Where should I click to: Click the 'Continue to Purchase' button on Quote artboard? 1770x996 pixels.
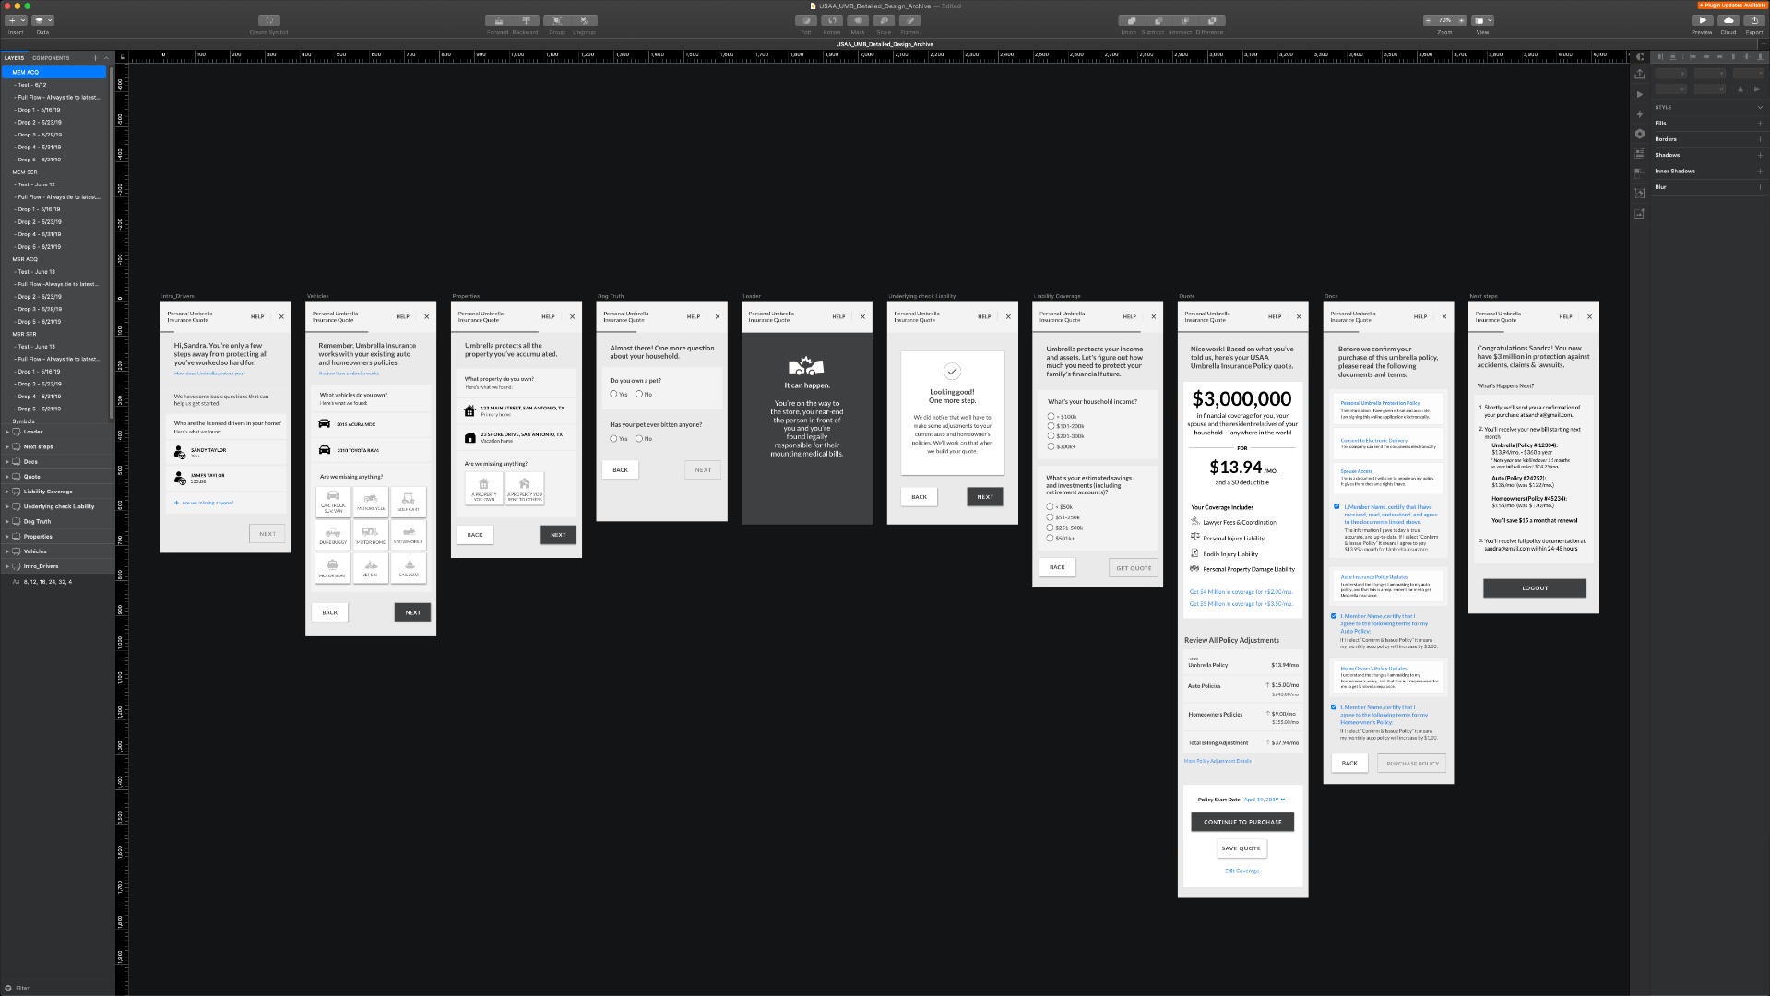click(1241, 822)
